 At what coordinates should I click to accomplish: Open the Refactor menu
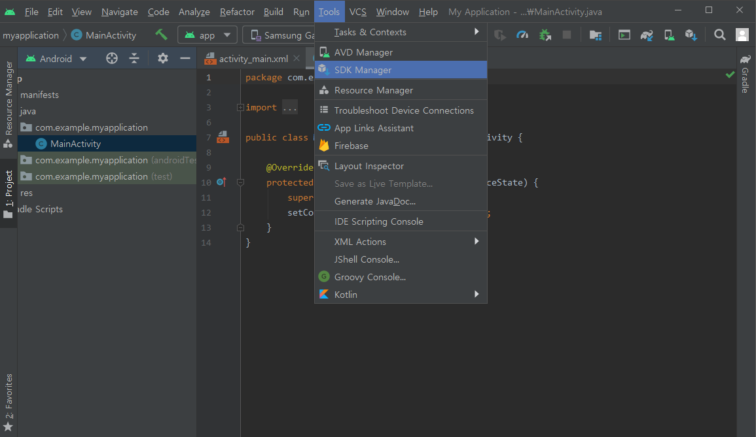pos(237,12)
